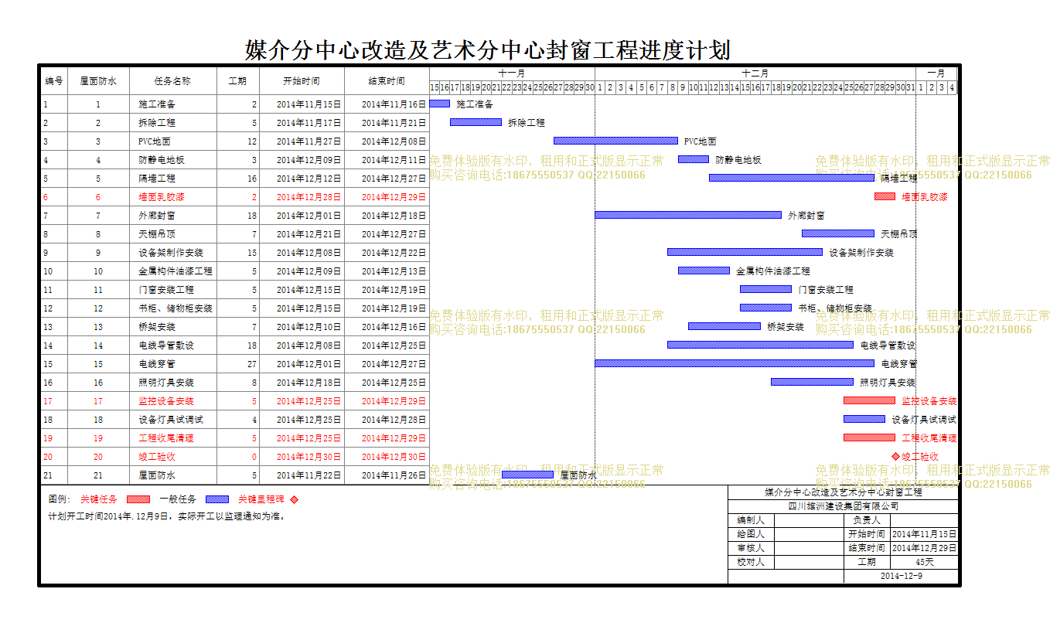
Task: Select the 书柜、储物柜安装 blue bar
Action: point(765,308)
